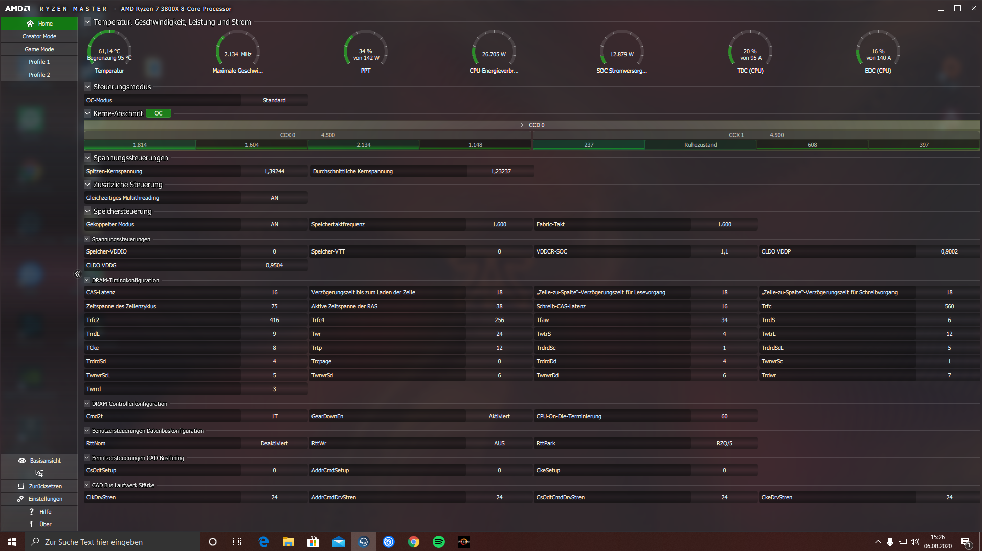This screenshot has height=551, width=982.
Task: Switch to Basisansicht view
Action: point(39,461)
